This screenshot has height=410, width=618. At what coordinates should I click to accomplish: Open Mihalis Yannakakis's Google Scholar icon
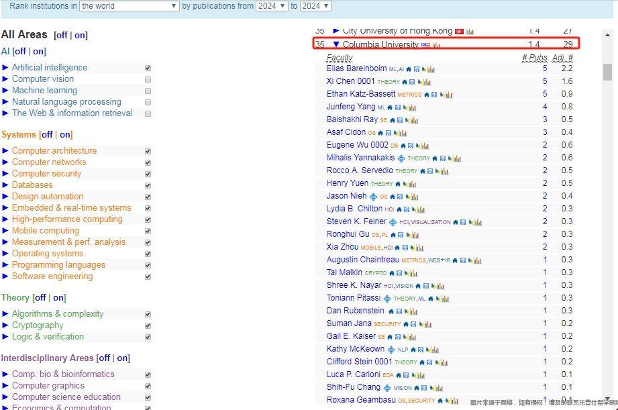coord(443,158)
